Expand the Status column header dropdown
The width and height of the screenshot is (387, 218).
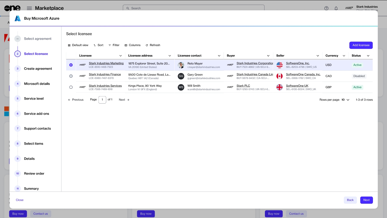tap(368, 56)
